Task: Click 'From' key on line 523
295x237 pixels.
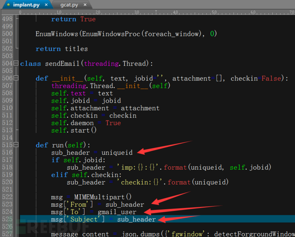Action: coord(78,204)
